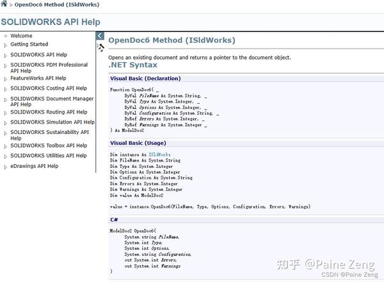
Task: Click the SOLIDWORKS API Help page title
Action: (51, 22)
